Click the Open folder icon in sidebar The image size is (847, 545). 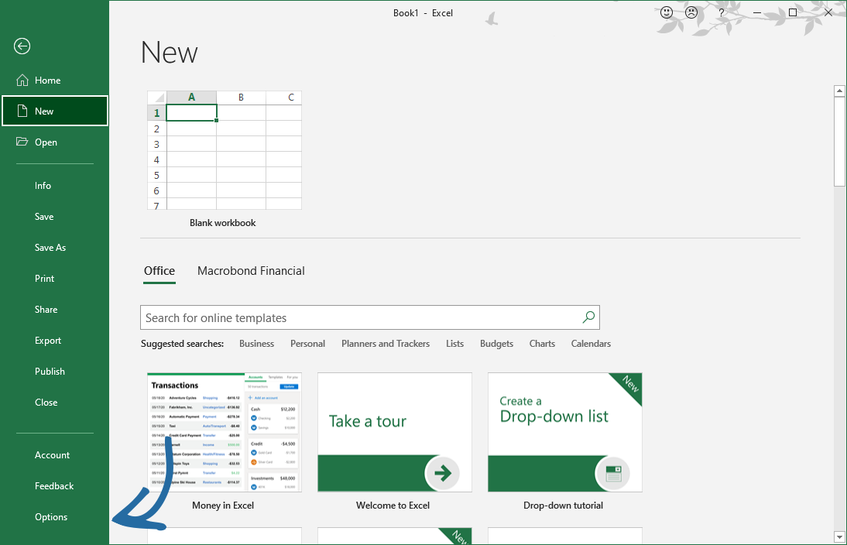point(22,142)
